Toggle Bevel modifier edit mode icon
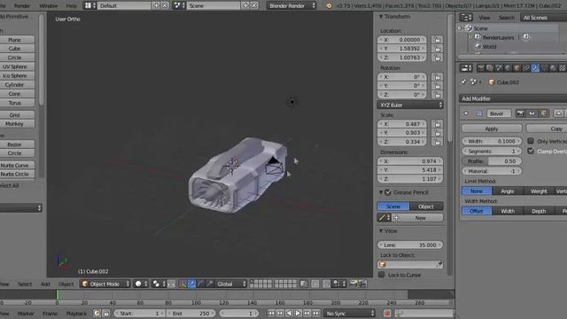Image resolution: width=567 pixels, height=319 pixels. pyautogui.click(x=543, y=113)
